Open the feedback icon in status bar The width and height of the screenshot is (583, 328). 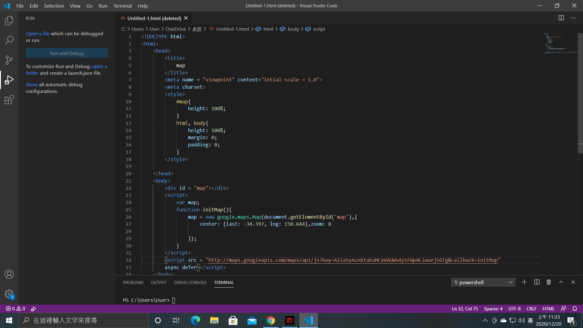coord(563,309)
